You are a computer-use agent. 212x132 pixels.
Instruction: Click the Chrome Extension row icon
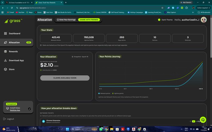tap(43, 121)
